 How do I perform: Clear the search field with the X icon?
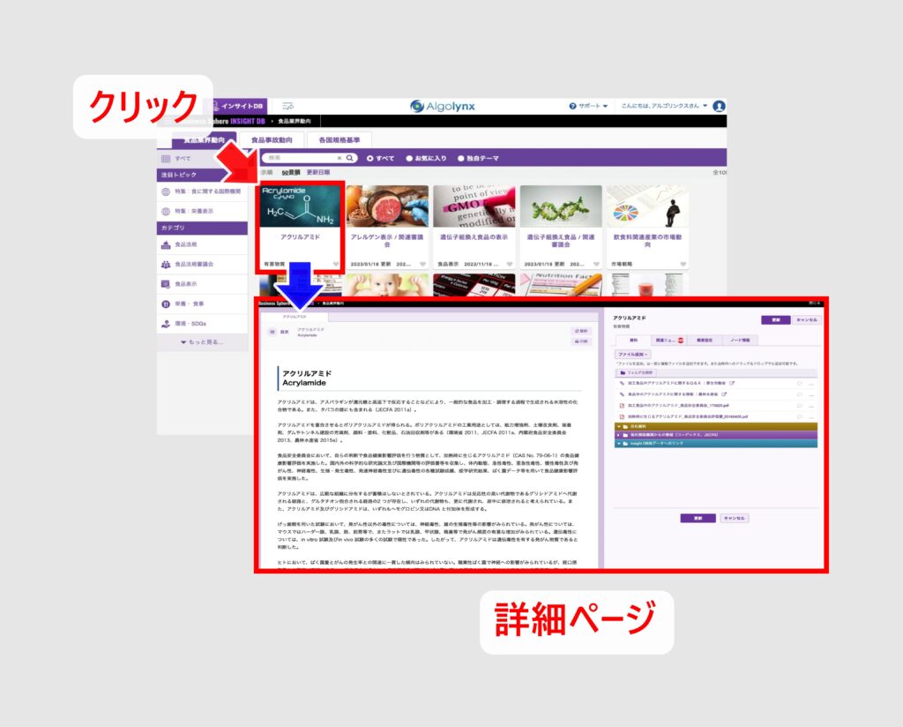click(x=340, y=158)
